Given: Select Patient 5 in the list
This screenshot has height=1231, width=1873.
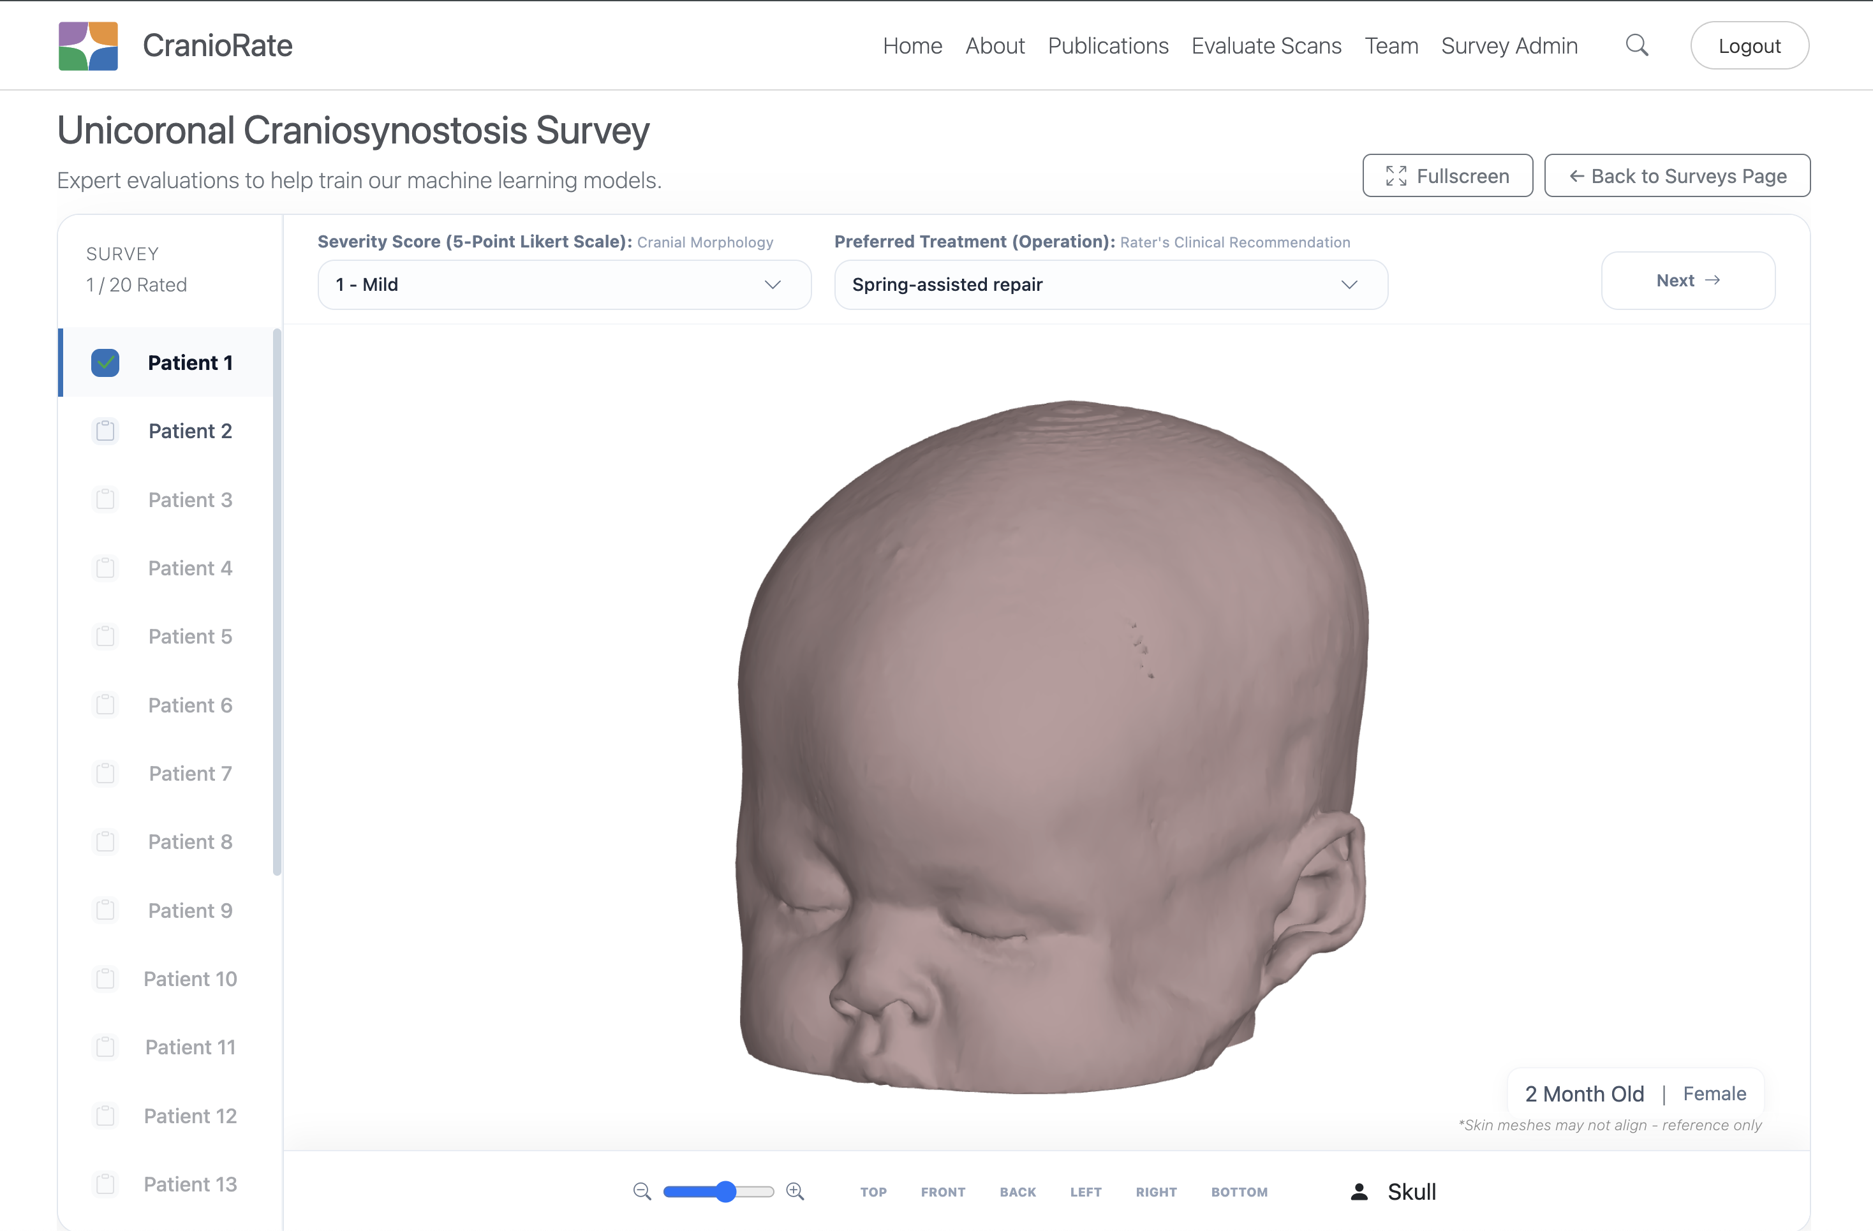Looking at the screenshot, I should [x=168, y=637].
